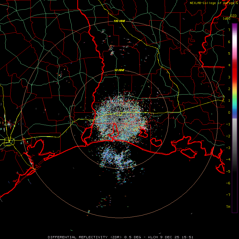Click the -6 value on the color scale
Image resolution: width=239 pixels, height=239 pixels.
tap(228, 183)
